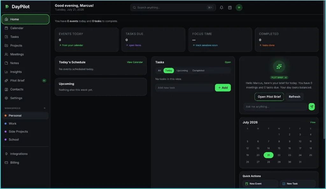This screenshot has height=189, width=326.
Task: Add a new workspace with plus icon
Action: (45, 108)
